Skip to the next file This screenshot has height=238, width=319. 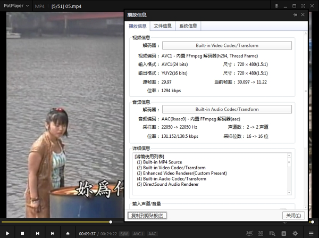point(53,233)
